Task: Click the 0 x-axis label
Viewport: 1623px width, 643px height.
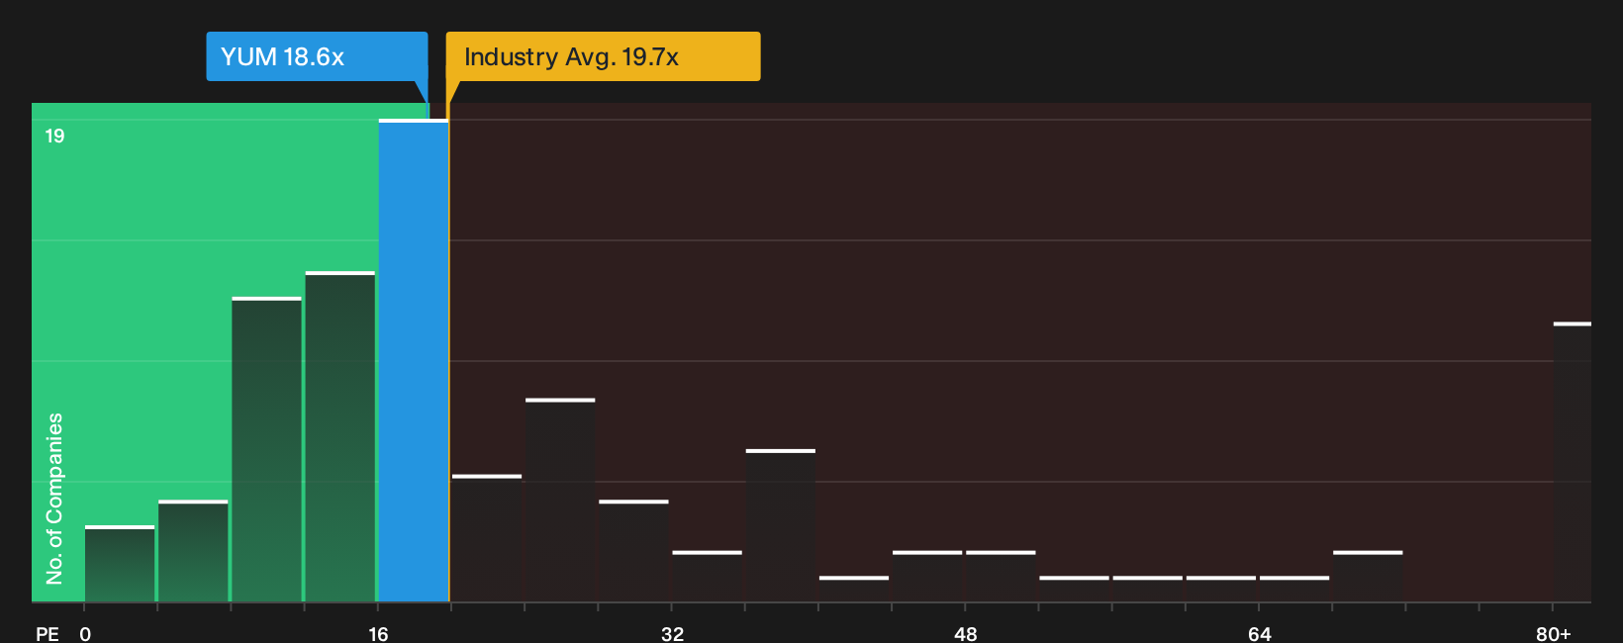Action: [85, 634]
